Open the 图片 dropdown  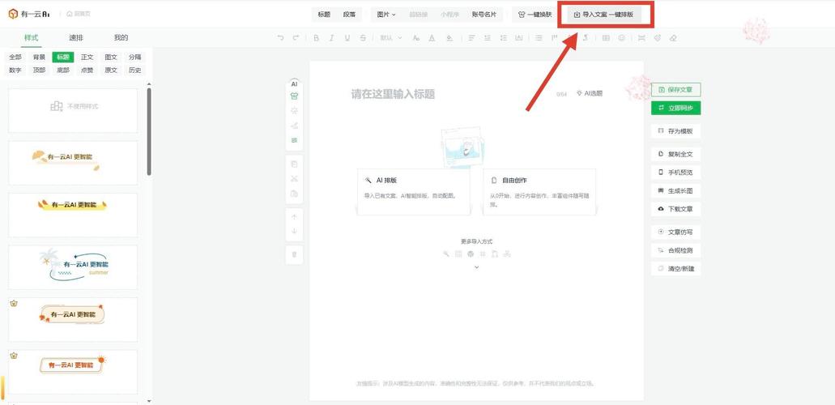(386, 15)
